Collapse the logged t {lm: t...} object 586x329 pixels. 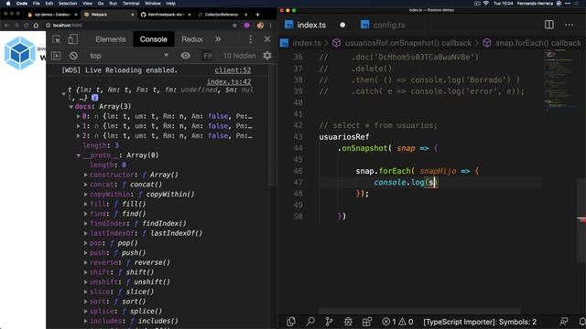tap(64, 93)
